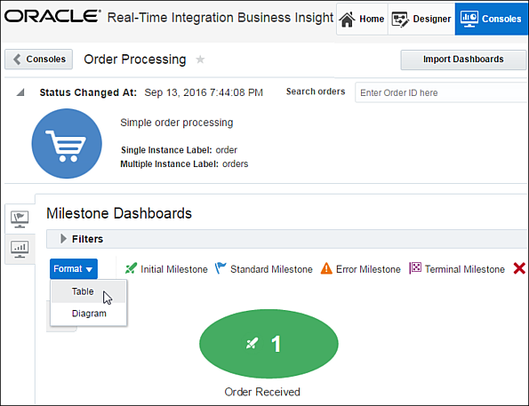Click the shopping cart model icon
The height and width of the screenshot is (406, 529).
[67, 143]
